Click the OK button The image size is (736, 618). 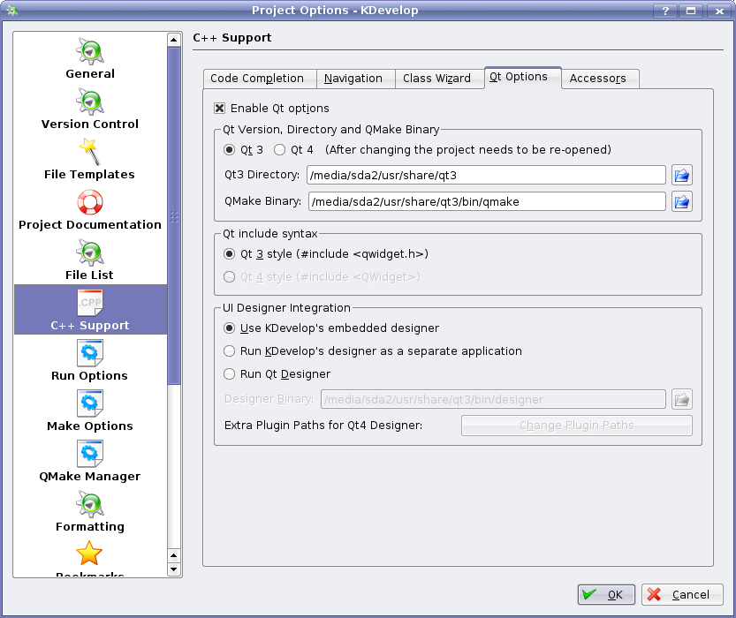click(x=606, y=595)
